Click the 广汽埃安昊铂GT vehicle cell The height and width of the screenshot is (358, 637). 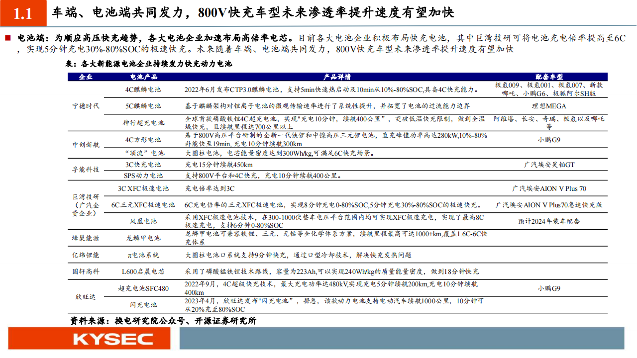pos(549,164)
